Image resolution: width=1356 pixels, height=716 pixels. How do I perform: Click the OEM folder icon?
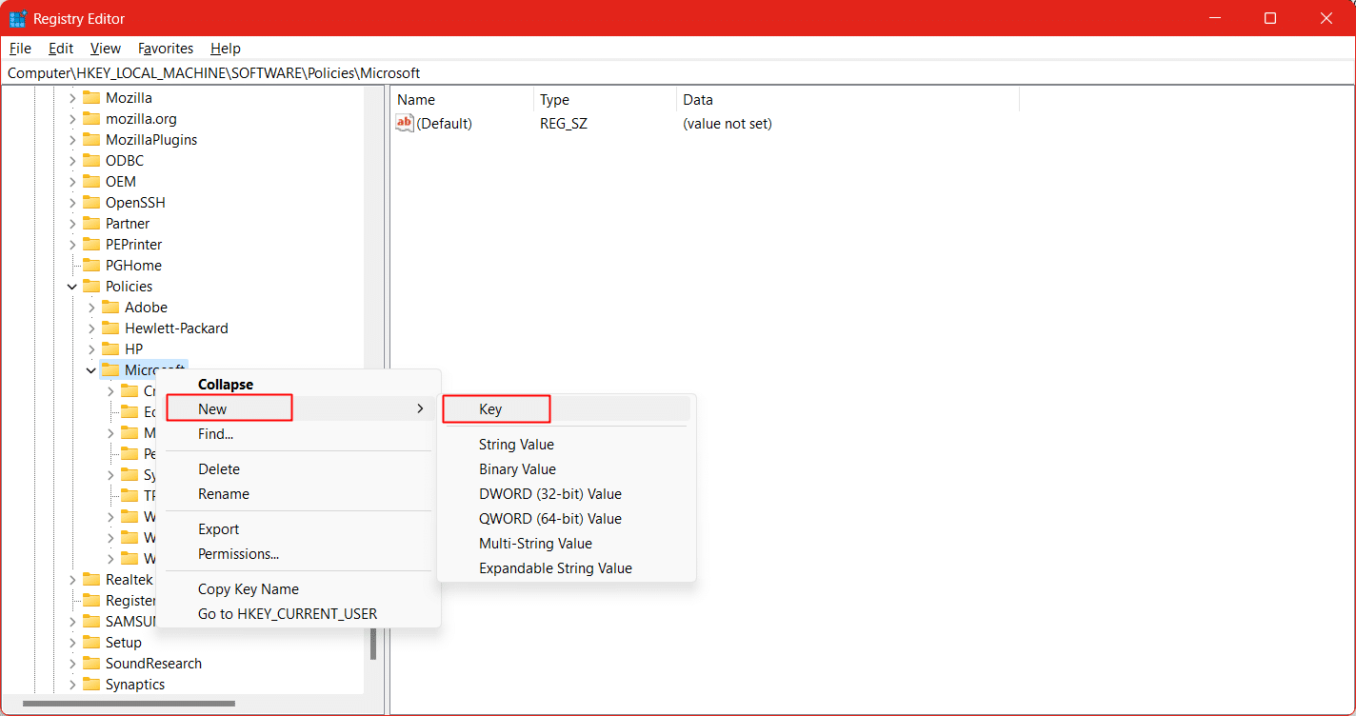tap(91, 181)
